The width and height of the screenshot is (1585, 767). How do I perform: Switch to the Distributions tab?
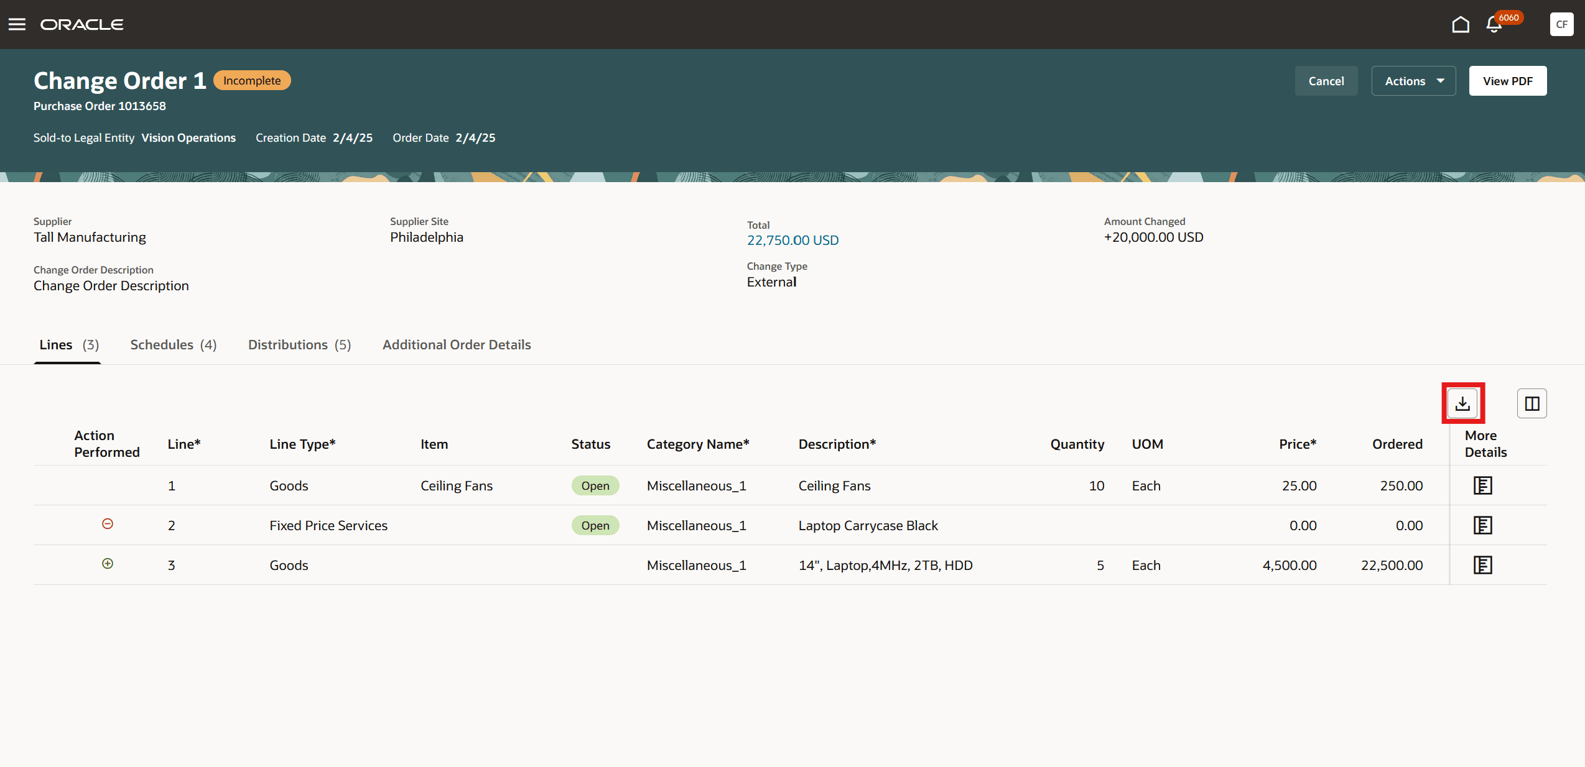[x=299, y=344]
